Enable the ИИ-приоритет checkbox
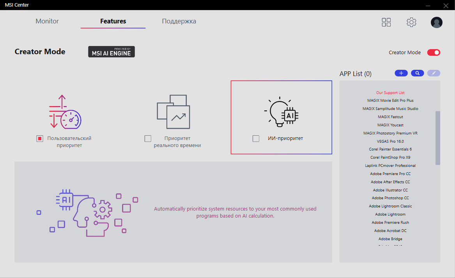Viewport: 455px width, 278px height. [256, 139]
